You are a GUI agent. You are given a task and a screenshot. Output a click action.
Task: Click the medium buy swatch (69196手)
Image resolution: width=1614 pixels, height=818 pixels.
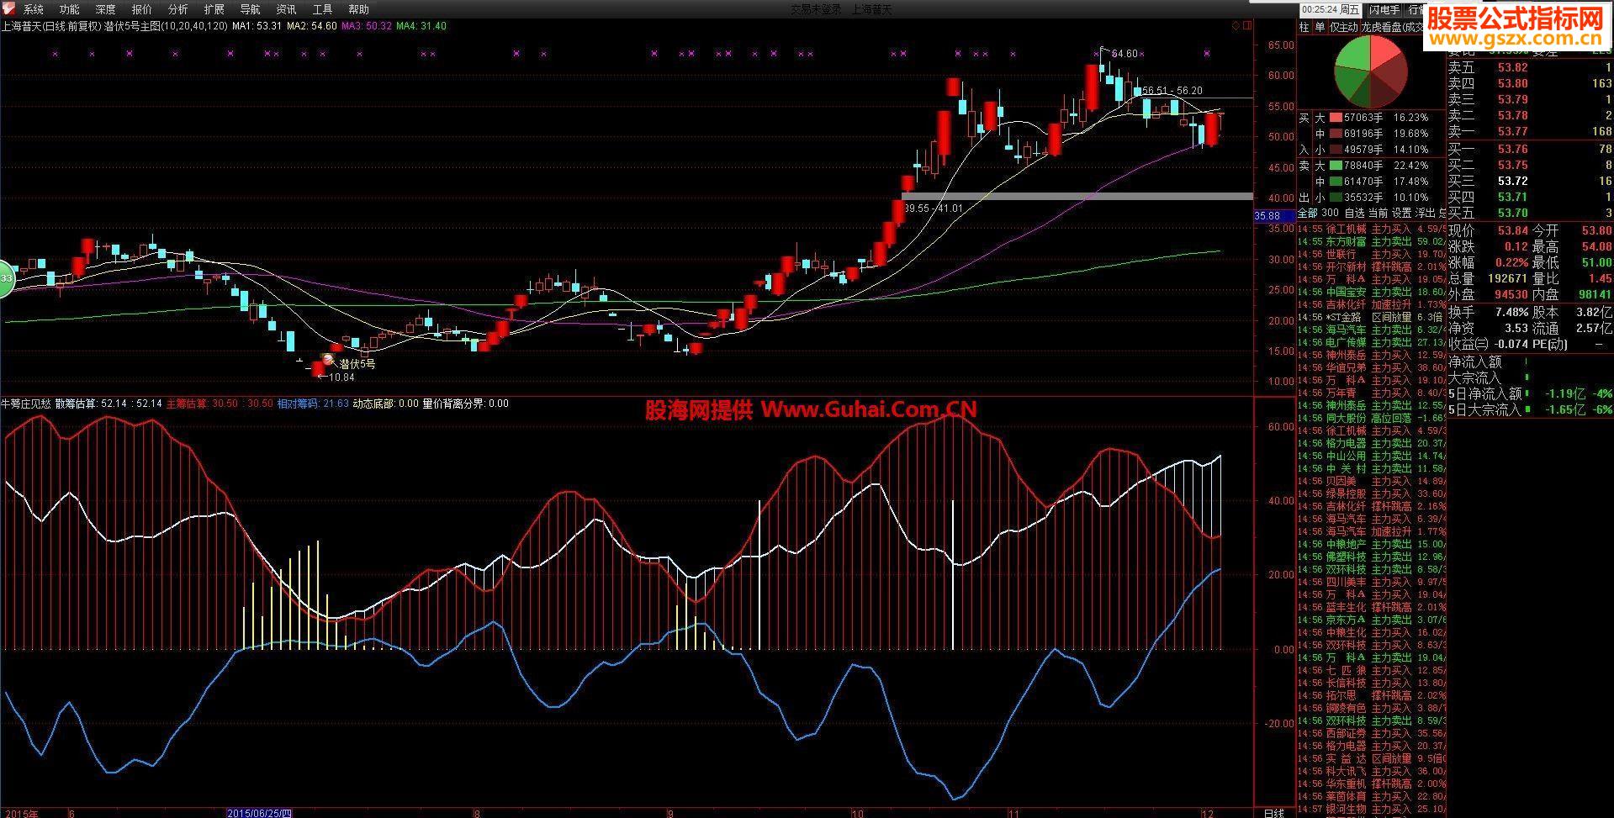click(x=1336, y=134)
